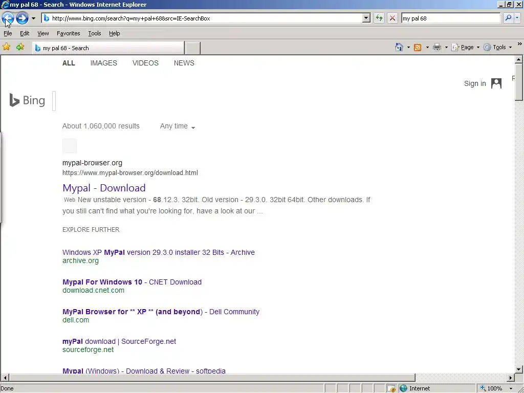Expand the address bar history dropdown

366,18
